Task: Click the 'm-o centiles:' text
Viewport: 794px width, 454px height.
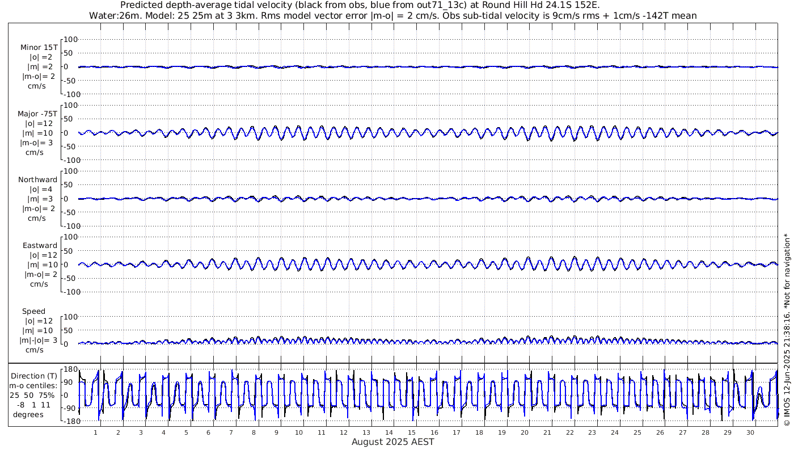Action: (33, 386)
